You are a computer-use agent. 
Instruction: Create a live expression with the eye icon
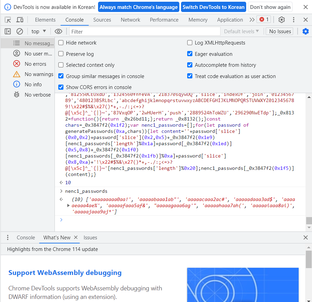(58, 32)
